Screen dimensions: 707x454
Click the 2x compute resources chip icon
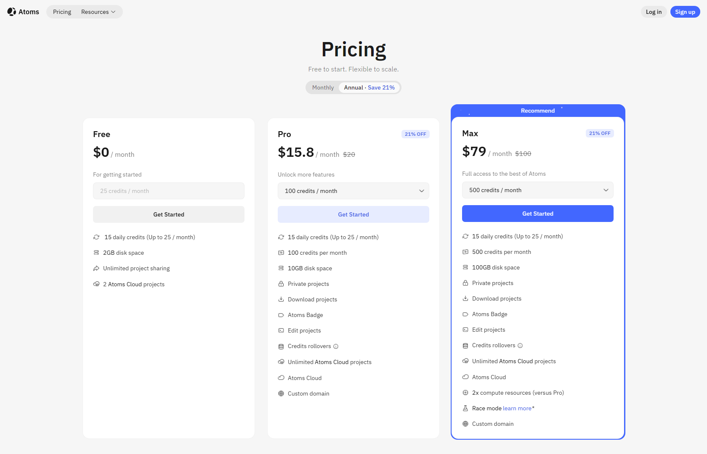click(x=465, y=393)
